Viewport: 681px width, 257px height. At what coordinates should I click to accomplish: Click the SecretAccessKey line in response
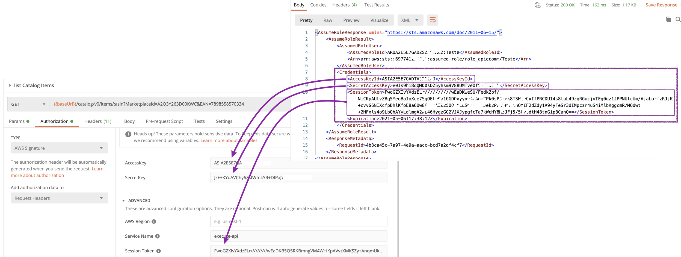448,86
